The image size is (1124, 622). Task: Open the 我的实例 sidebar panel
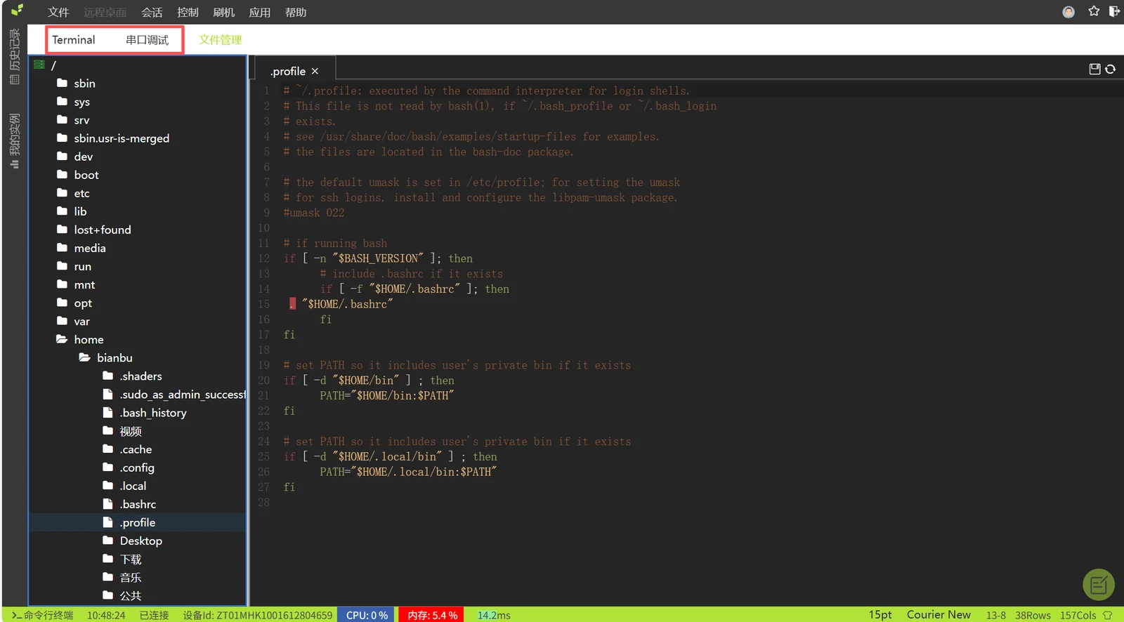(14, 141)
